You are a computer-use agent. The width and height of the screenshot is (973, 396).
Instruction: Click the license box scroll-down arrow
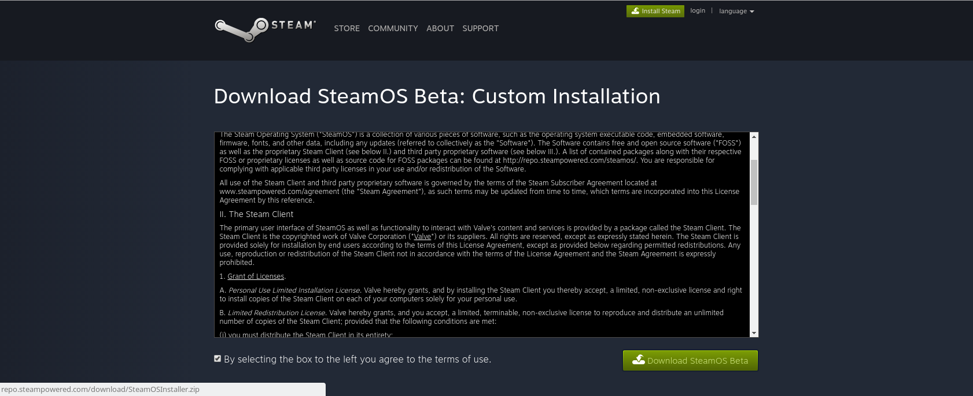(x=754, y=333)
